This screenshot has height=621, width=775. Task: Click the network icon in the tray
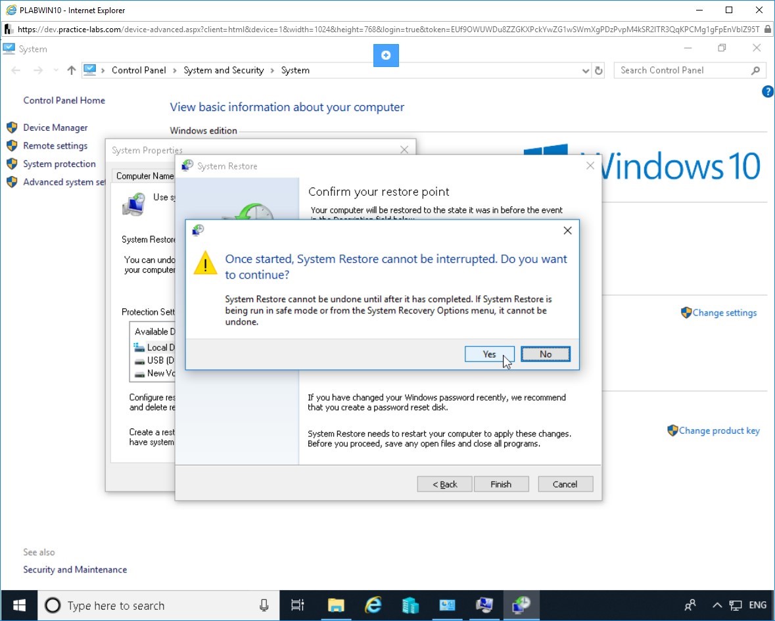tap(736, 605)
